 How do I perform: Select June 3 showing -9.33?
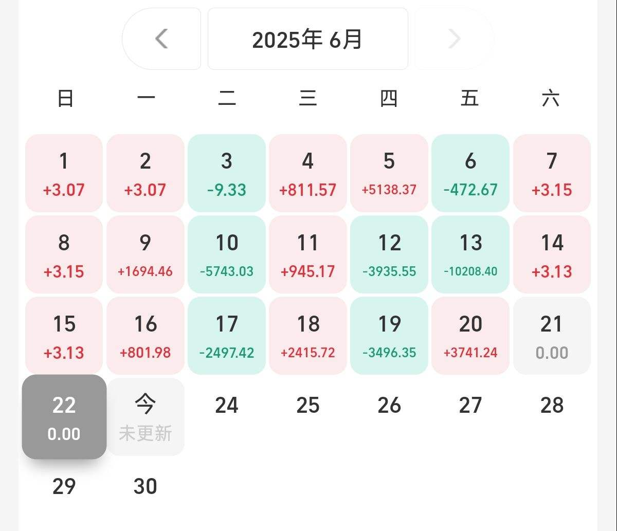coord(227,173)
